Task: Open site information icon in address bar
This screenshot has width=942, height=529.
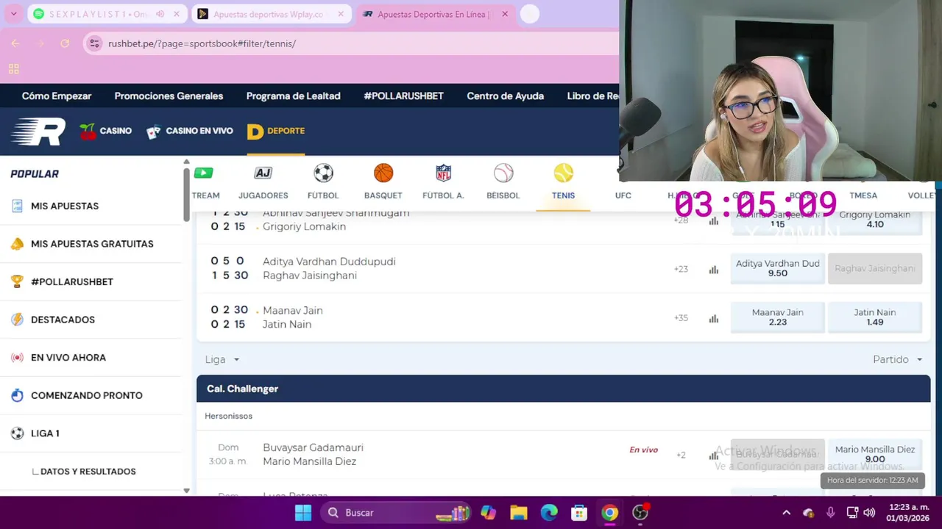Action: 94,43
